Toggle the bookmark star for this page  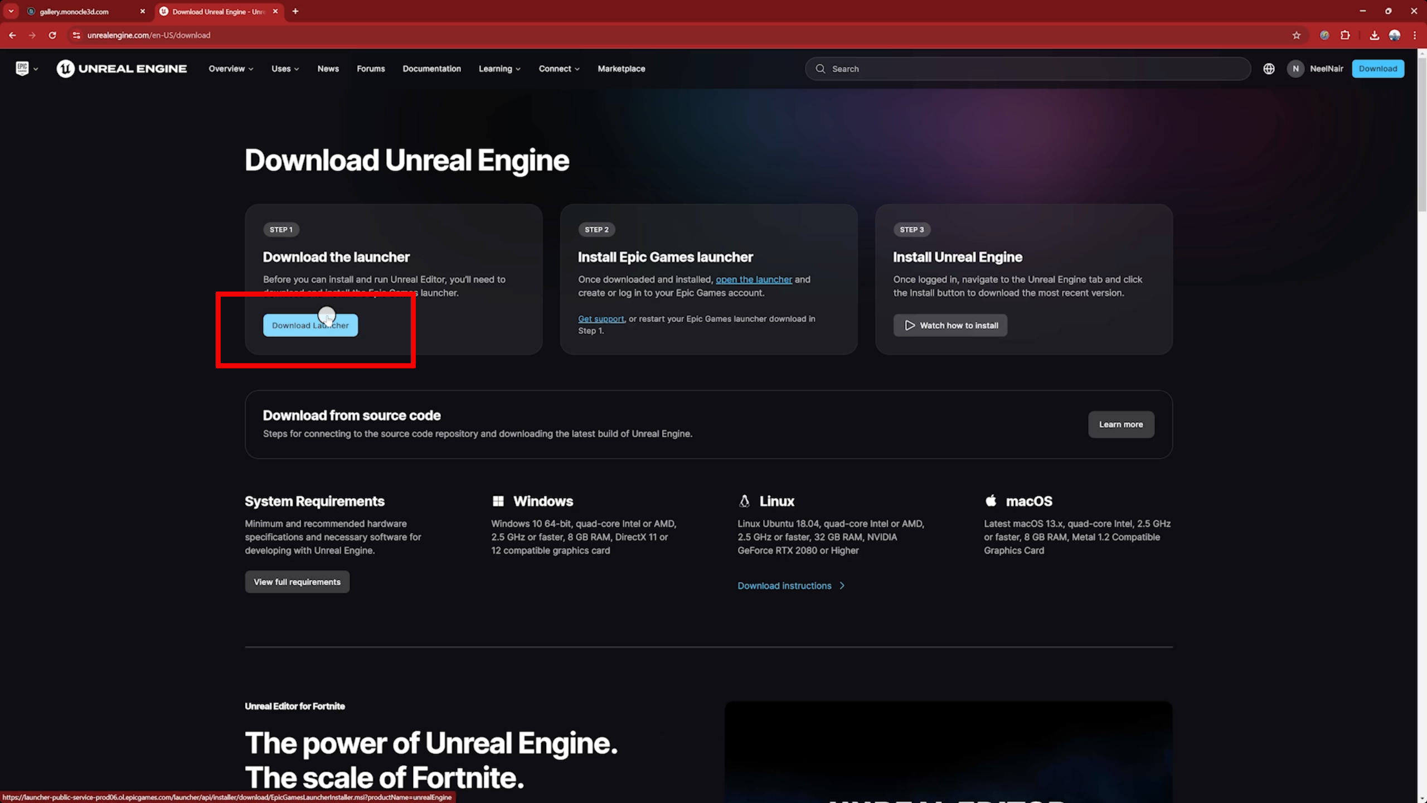[1297, 35]
